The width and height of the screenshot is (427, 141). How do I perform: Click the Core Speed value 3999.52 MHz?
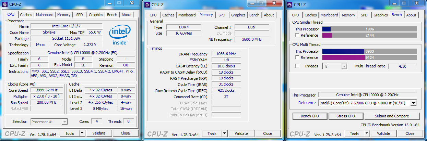pos(47,90)
